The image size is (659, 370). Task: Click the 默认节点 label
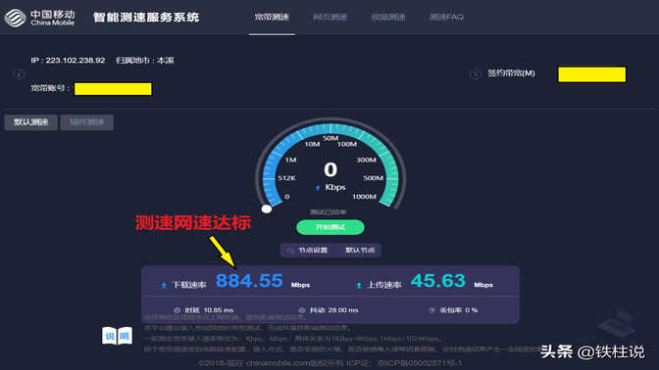point(360,250)
